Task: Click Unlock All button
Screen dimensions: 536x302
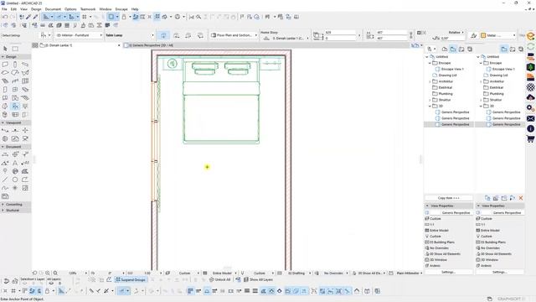Action: (x=219, y=279)
